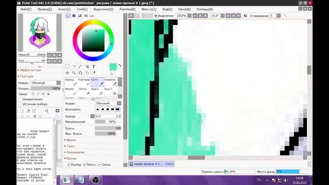Choose the selection pen (Выд.К.) tool

click(x=97, y=91)
